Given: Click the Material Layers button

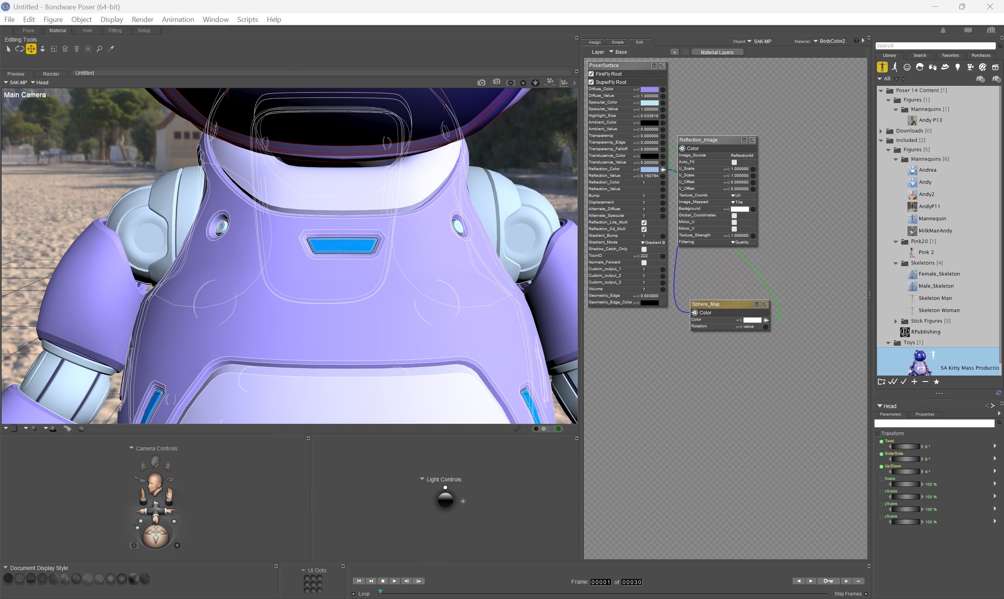Looking at the screenshot, I should coord(717,52).
